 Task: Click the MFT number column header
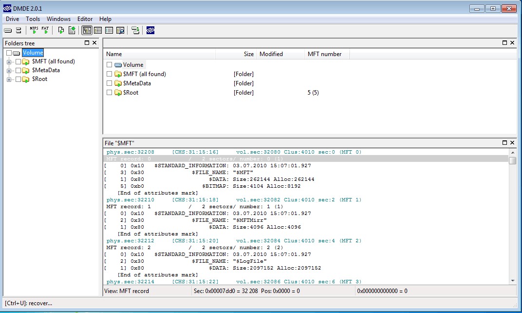[x=324, y=54]
